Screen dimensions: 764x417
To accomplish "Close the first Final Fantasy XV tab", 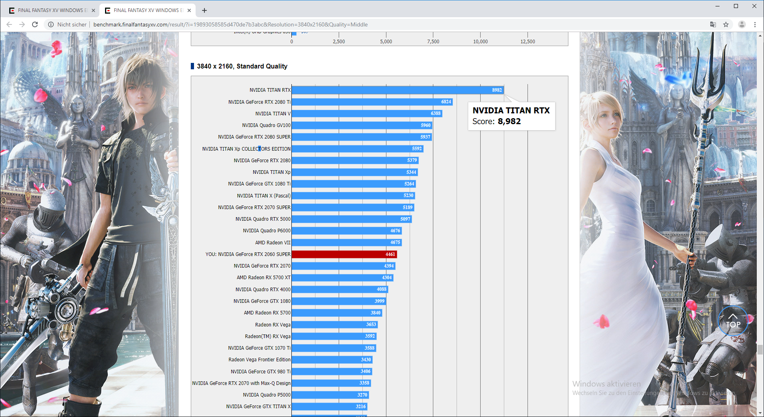I will coord(93,10).
